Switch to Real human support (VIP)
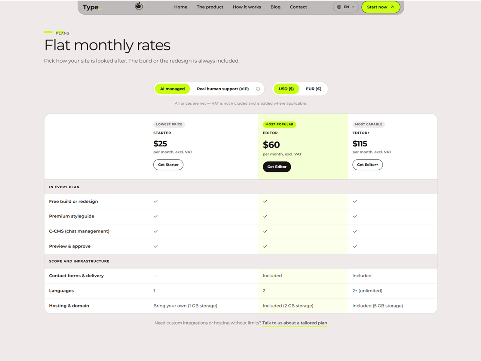This screenshot has height=361, width=481. click(223, 89)
